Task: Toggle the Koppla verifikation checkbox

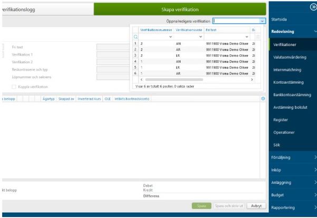Action: click(x=14, y=87)
